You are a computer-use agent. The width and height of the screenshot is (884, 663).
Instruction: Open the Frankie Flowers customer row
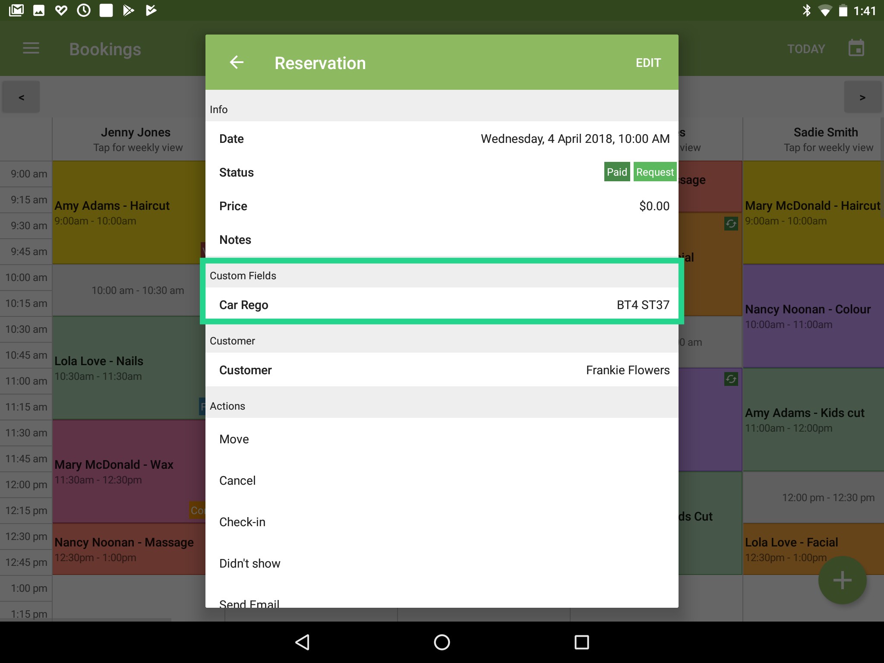(x=441, y=370)
